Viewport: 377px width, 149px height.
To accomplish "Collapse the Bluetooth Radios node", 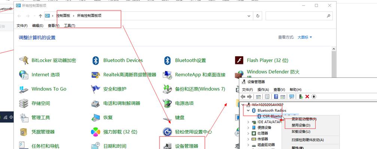I will (x=248, y=111).
